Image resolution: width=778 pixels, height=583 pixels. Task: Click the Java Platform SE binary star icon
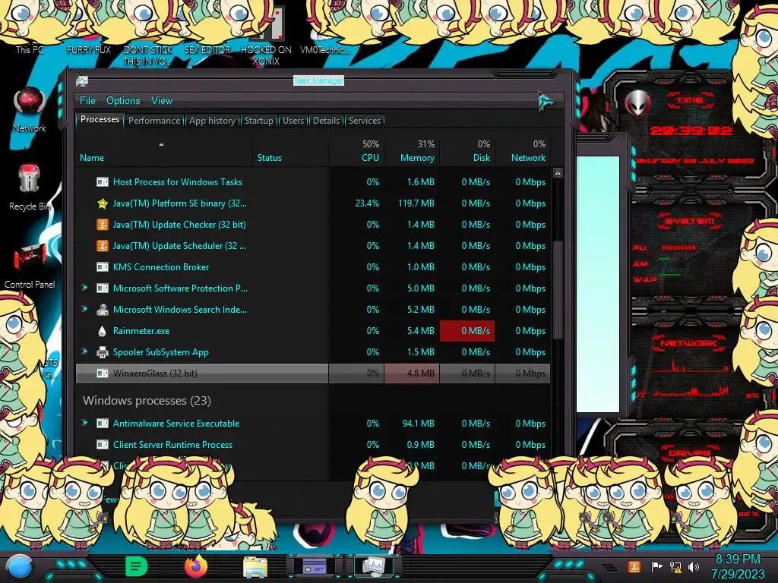pos(103,203)
